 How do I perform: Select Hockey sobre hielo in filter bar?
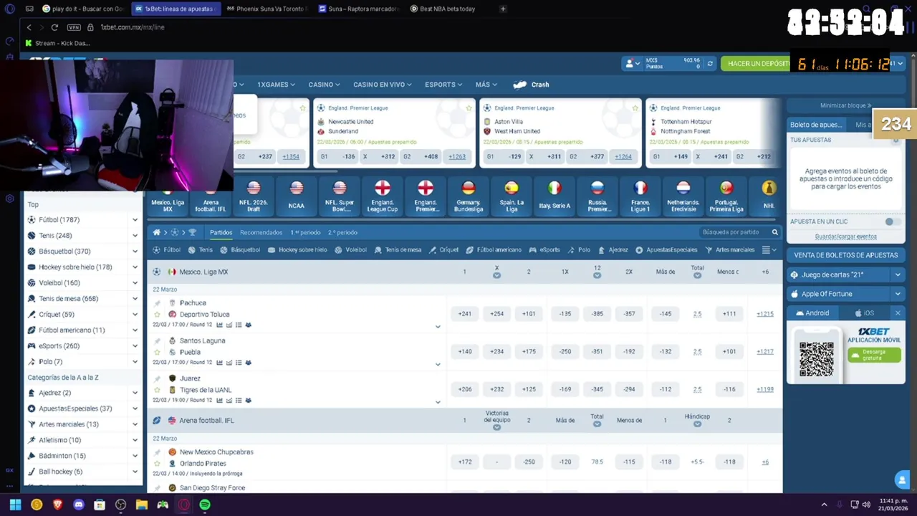[297, 250]
